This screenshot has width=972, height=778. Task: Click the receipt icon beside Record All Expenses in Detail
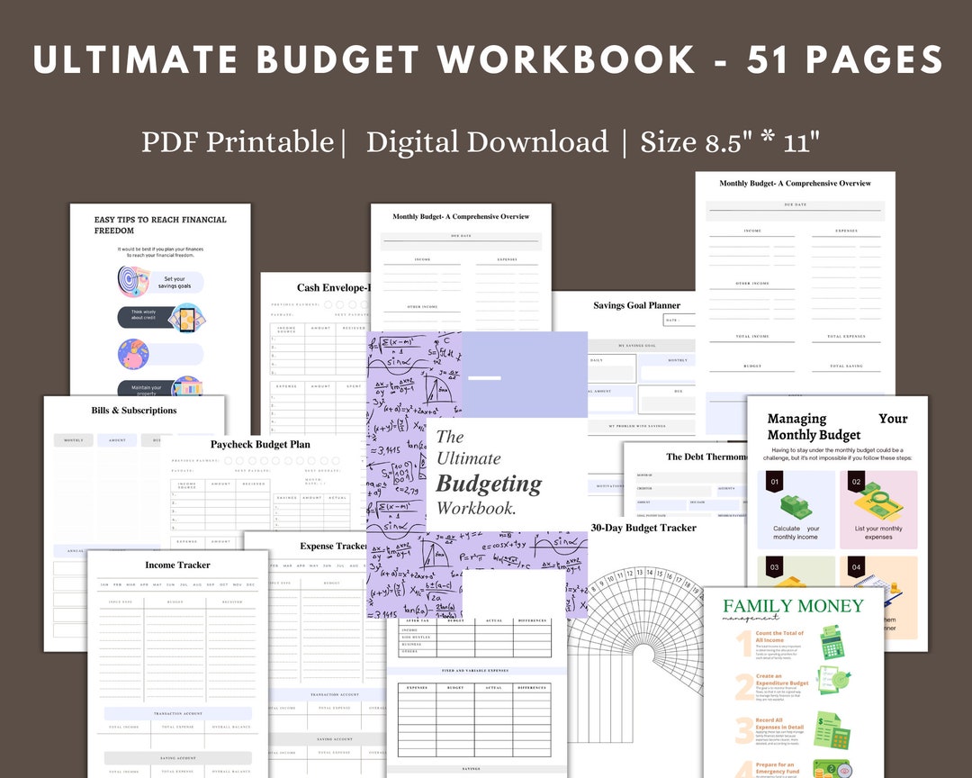[x=832, y=730]
